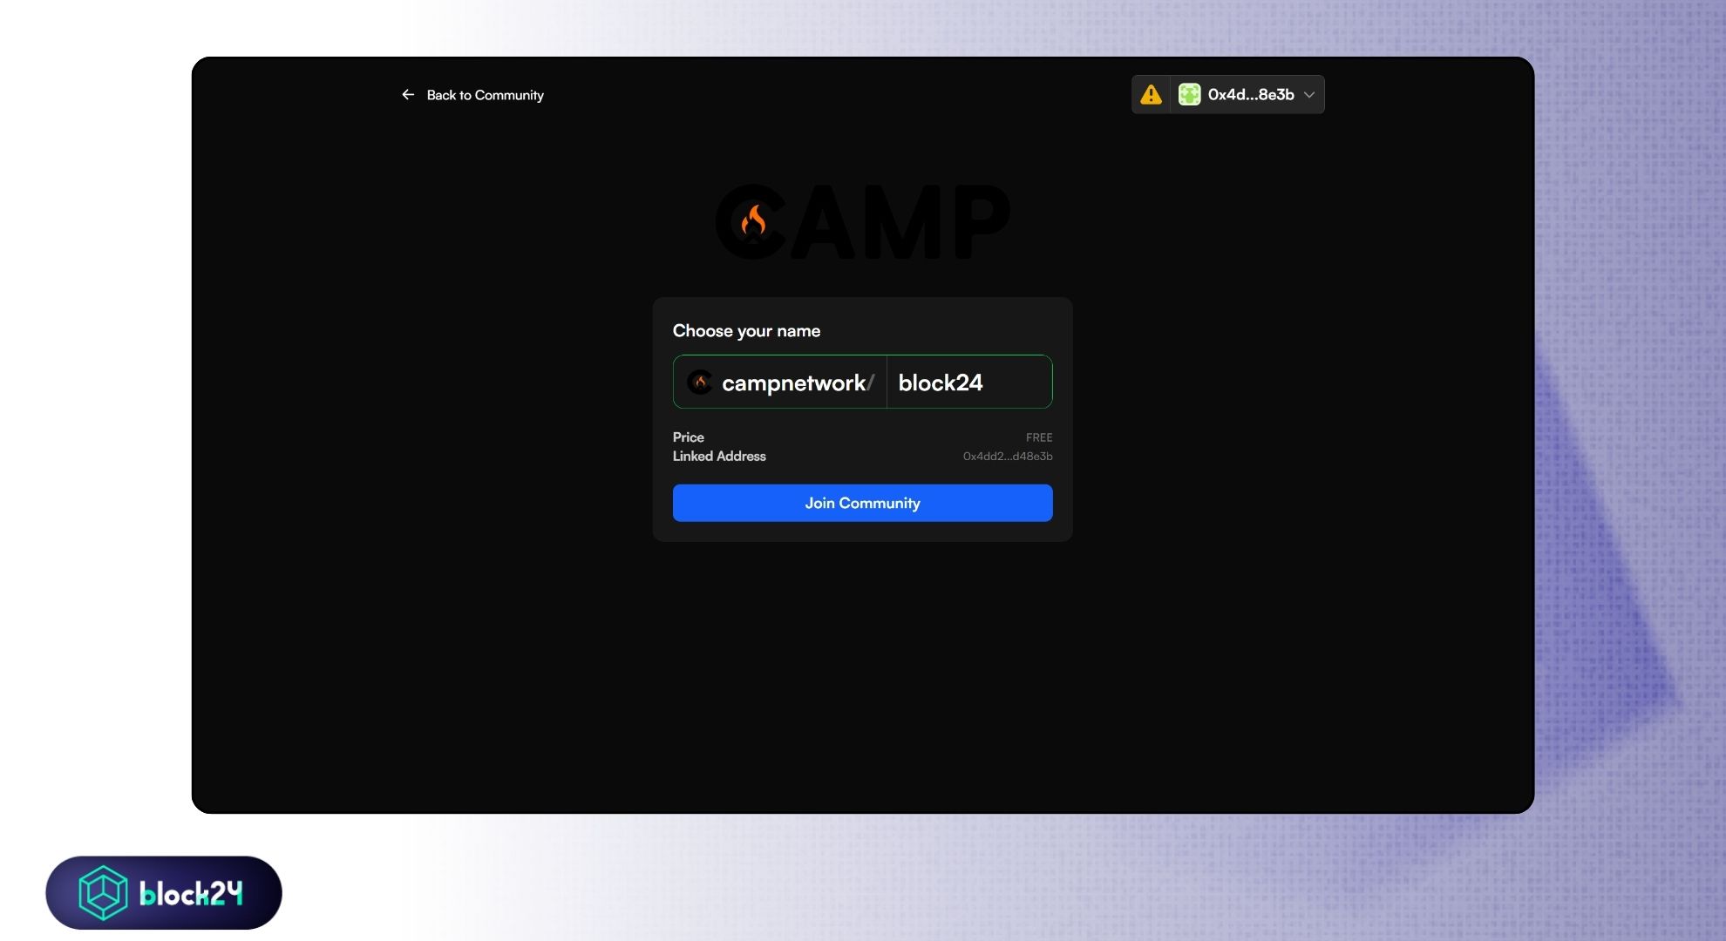
Task: Join the community with the blue button
Action: (862, 503)
